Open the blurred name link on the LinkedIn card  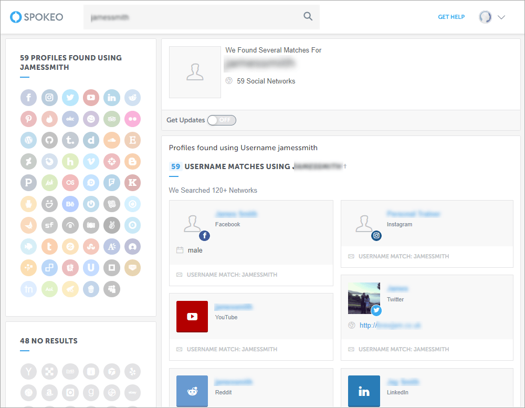pyautogui.click(x=403, y=382)
